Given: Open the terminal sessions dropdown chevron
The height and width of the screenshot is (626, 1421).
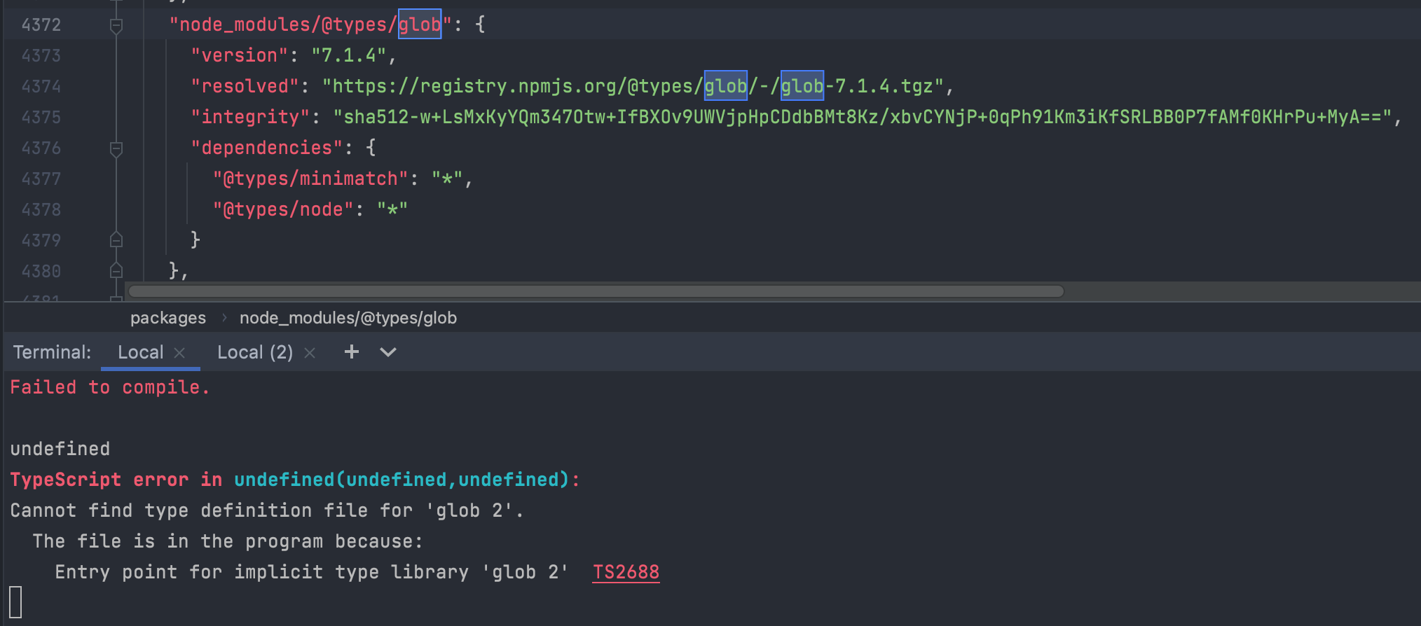Looking at the screenshot, I should [388, 352].
